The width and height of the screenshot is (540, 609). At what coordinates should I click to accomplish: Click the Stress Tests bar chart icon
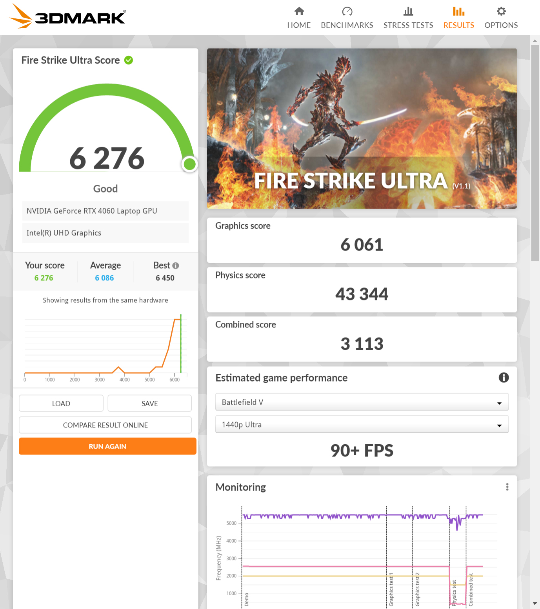coord(408,11)
